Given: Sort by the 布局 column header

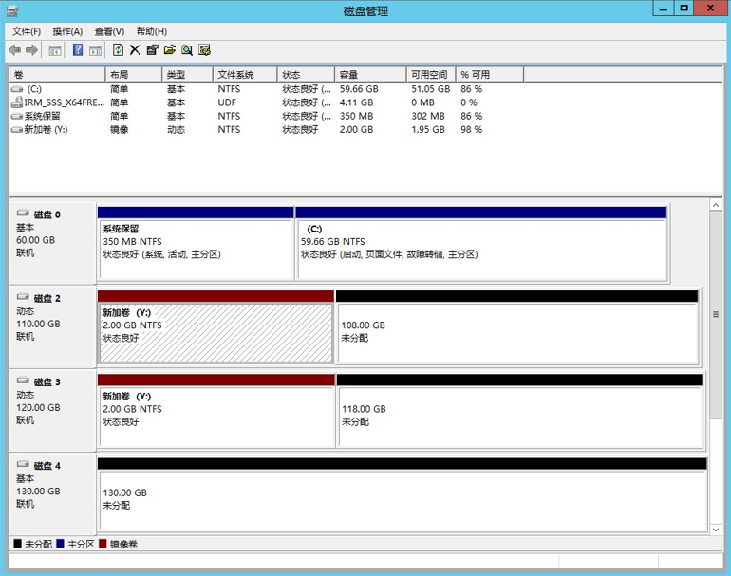Looking at the screenshot, I should tap(134, 75).
